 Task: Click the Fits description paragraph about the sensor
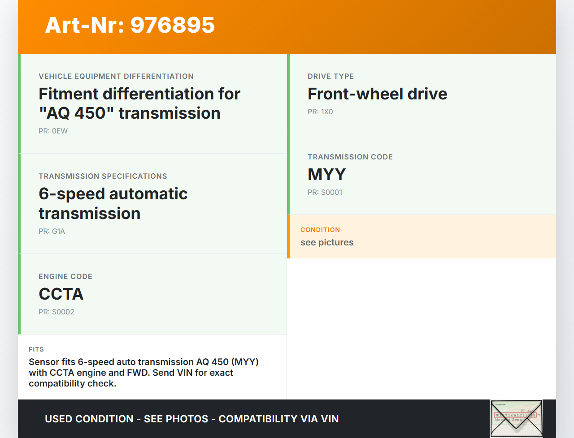143,373
